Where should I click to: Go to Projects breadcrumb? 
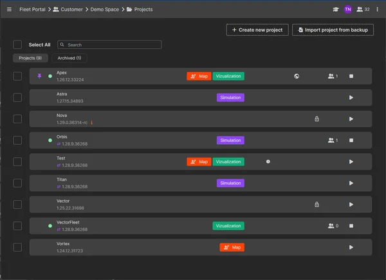pyautogui.click(x=140, y=10)
